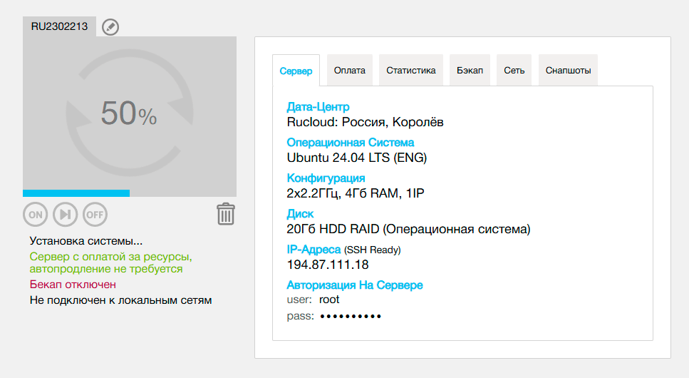
Task: Click the root username value
Action: tap(329, 300)
